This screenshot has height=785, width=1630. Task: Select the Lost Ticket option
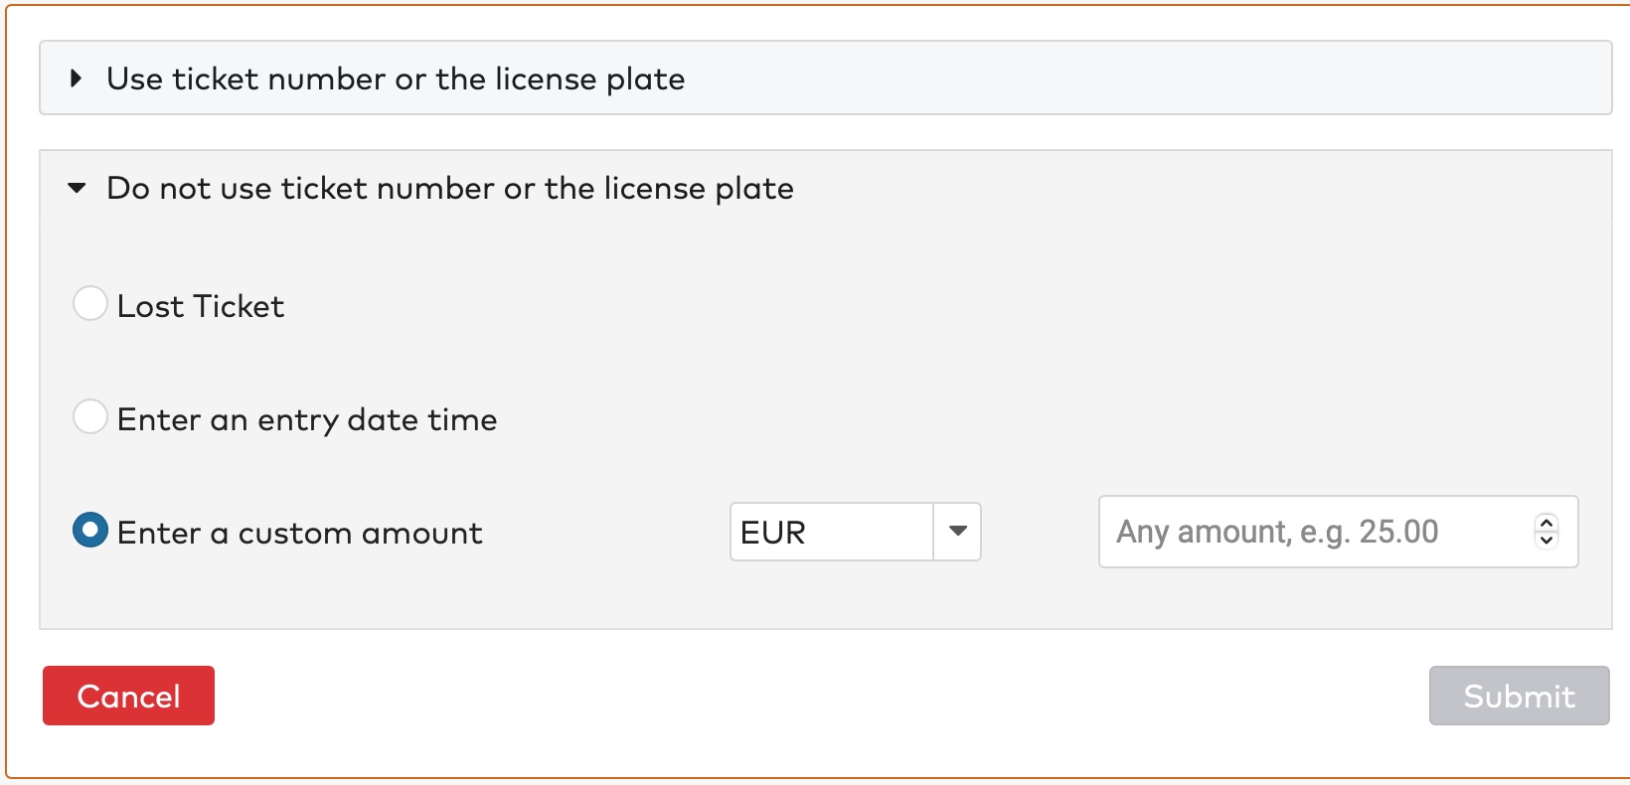coord(90,303)
